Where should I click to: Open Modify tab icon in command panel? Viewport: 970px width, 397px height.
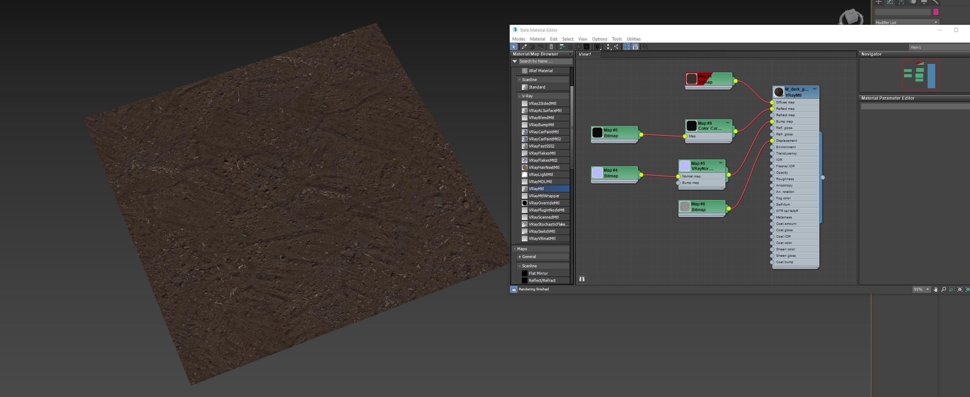click(890, 2)
